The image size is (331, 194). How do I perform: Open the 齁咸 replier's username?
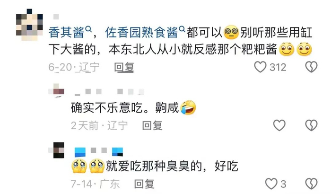click(x=109, y=91)
